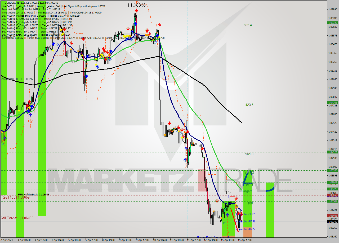Select the 'Time A:2024.04.12 17:00:00' text
Screen dimensions: 339x243
pyautogui.click(x=18, y=12)
